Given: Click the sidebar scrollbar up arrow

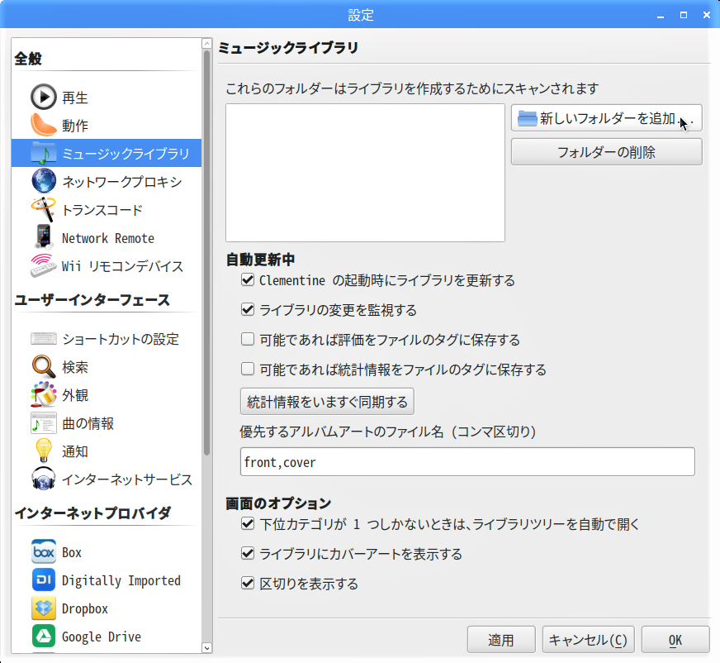Looking at the screenshot, I should point(206,44).
